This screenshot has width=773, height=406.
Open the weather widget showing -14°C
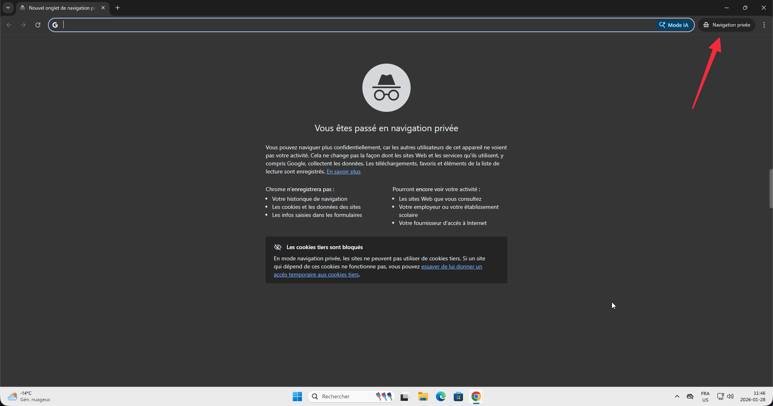pos(29,396)
